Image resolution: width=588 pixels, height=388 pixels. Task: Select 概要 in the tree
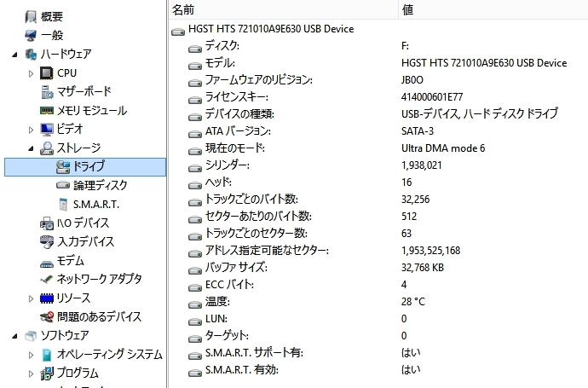[52, 17]
